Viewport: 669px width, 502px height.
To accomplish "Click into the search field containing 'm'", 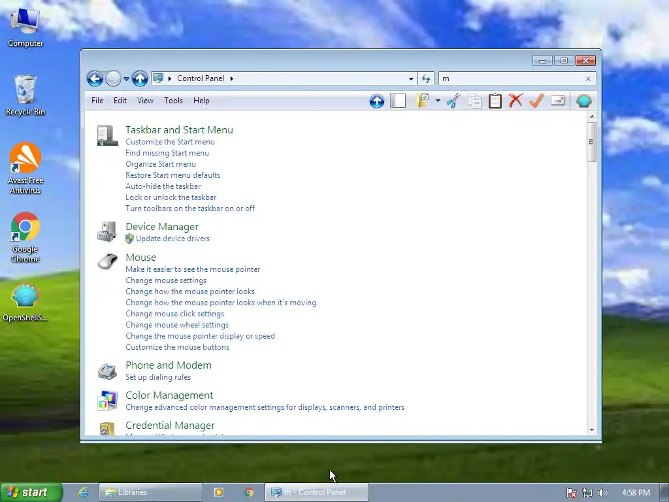I will pos(512,78).
